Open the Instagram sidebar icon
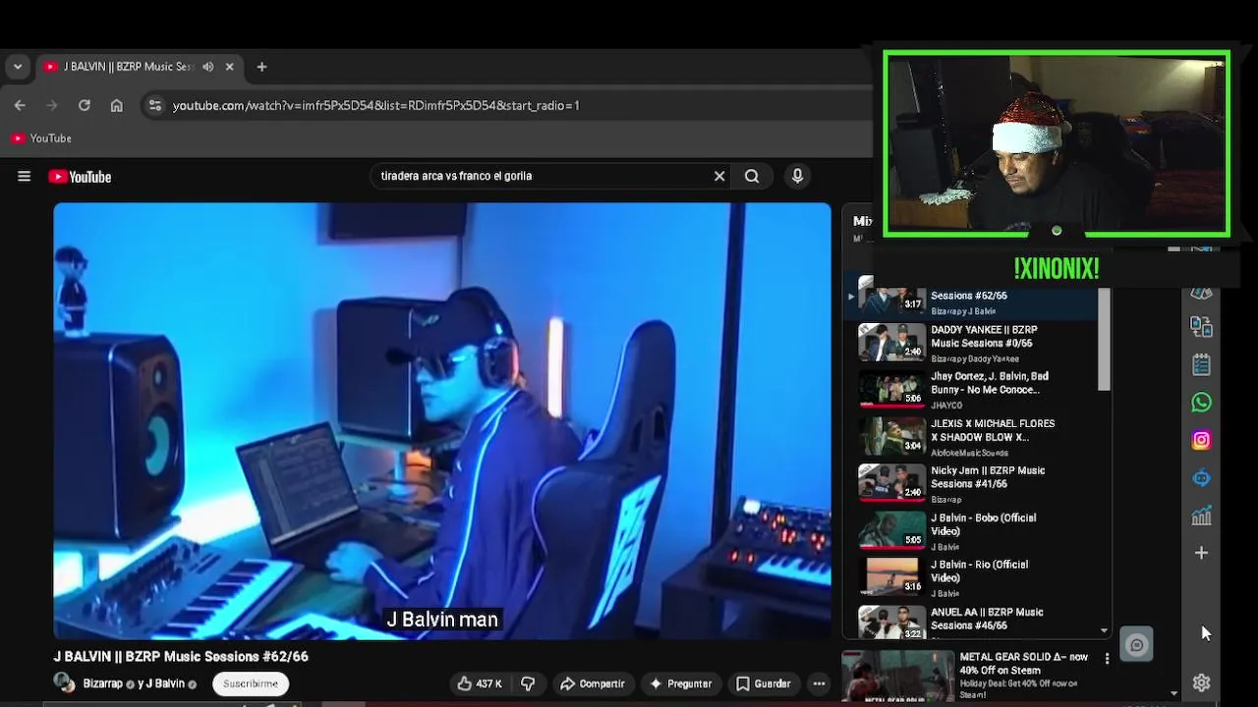 coord(1201,440)
